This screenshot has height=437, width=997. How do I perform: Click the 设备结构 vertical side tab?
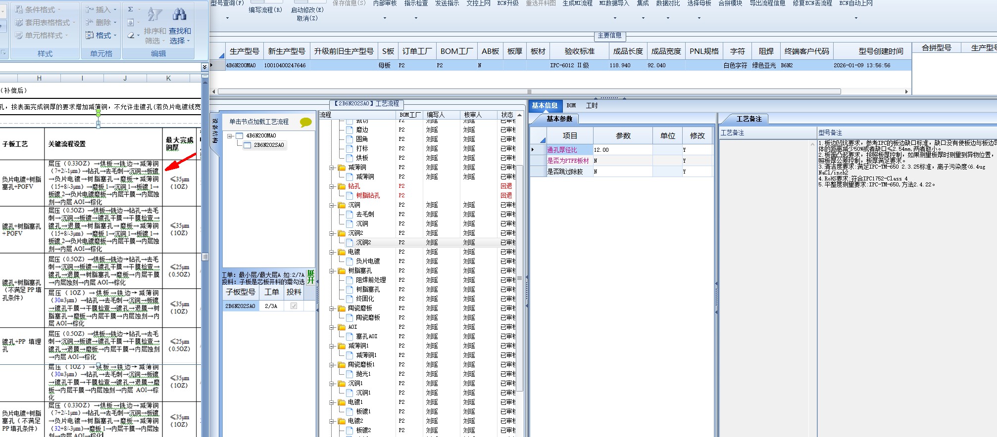click(215, 131)
